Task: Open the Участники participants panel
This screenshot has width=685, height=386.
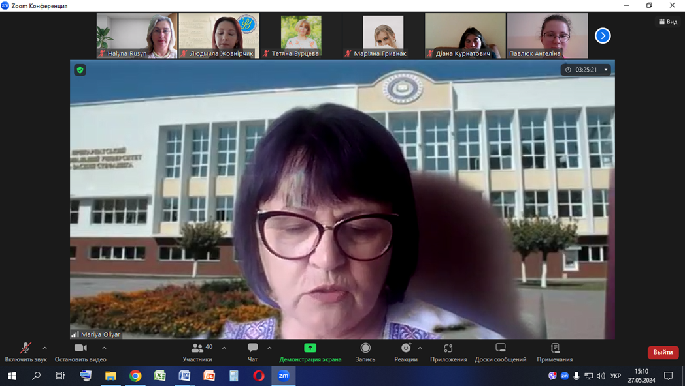Action: (197, 352)
